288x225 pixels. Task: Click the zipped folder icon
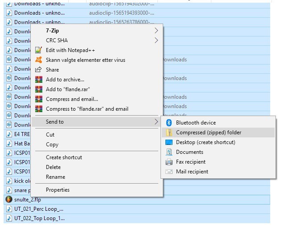(x=169, y=133)
